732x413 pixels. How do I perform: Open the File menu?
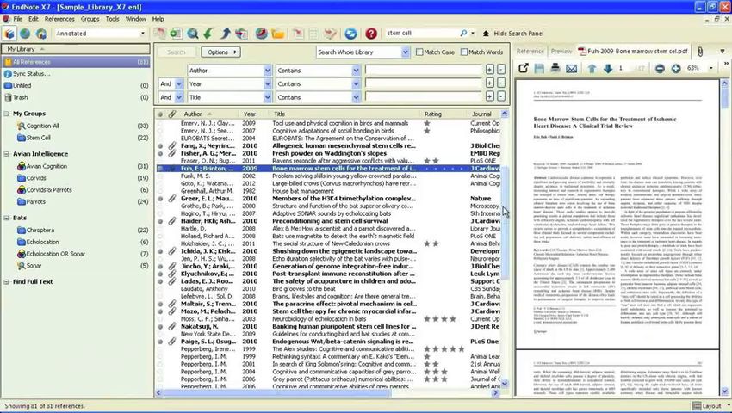point(18,19)
